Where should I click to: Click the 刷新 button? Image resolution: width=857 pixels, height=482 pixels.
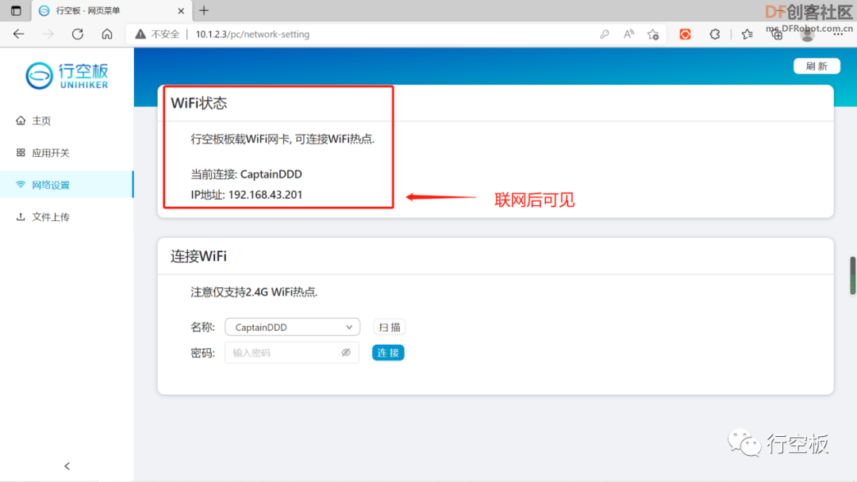[817, 66]
